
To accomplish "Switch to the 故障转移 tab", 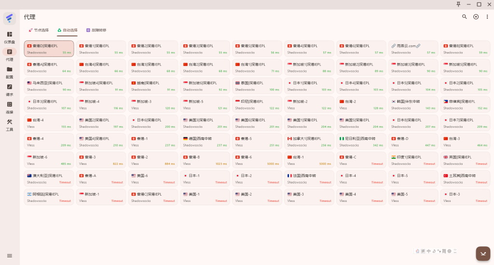I will point(96,30).
